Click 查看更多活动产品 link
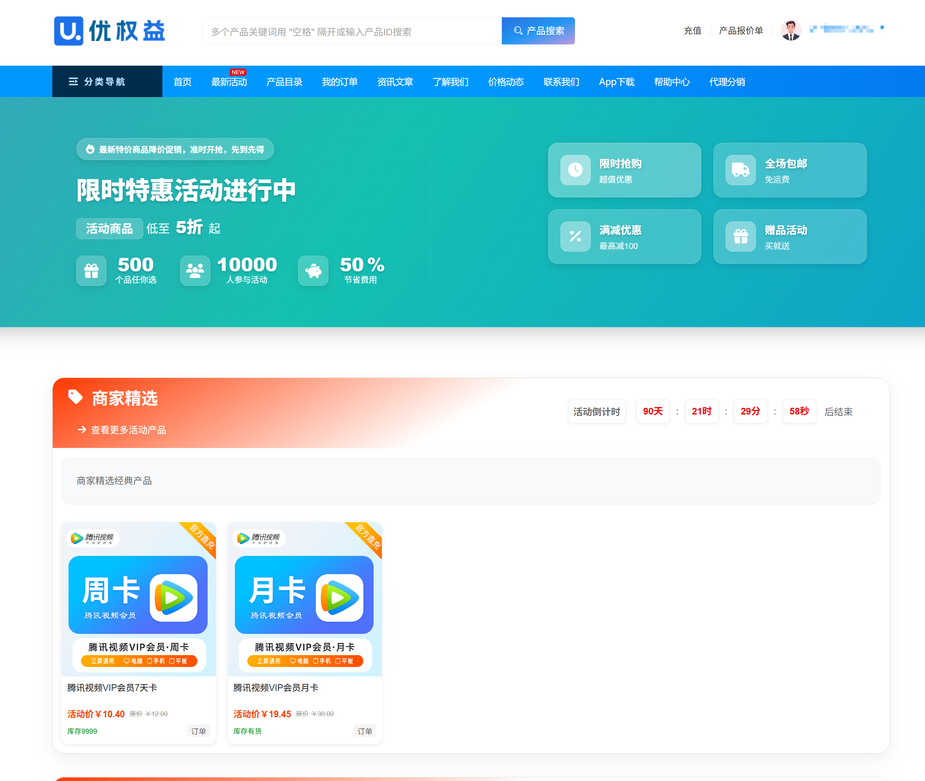 click(x=128, y=430)
